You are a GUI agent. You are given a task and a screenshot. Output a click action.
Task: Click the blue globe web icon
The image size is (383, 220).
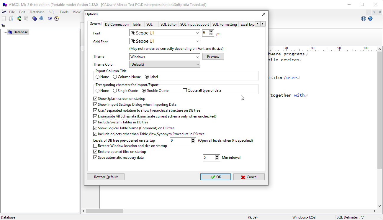tap(370, 19)
